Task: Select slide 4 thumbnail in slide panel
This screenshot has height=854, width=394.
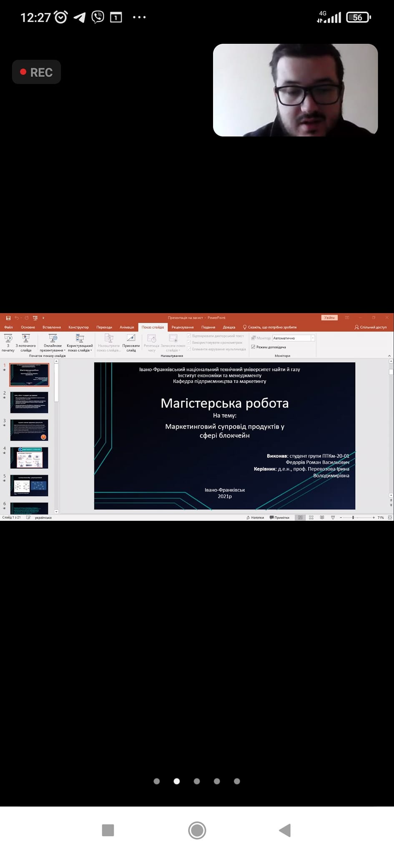Action: [x=29, y=457]
